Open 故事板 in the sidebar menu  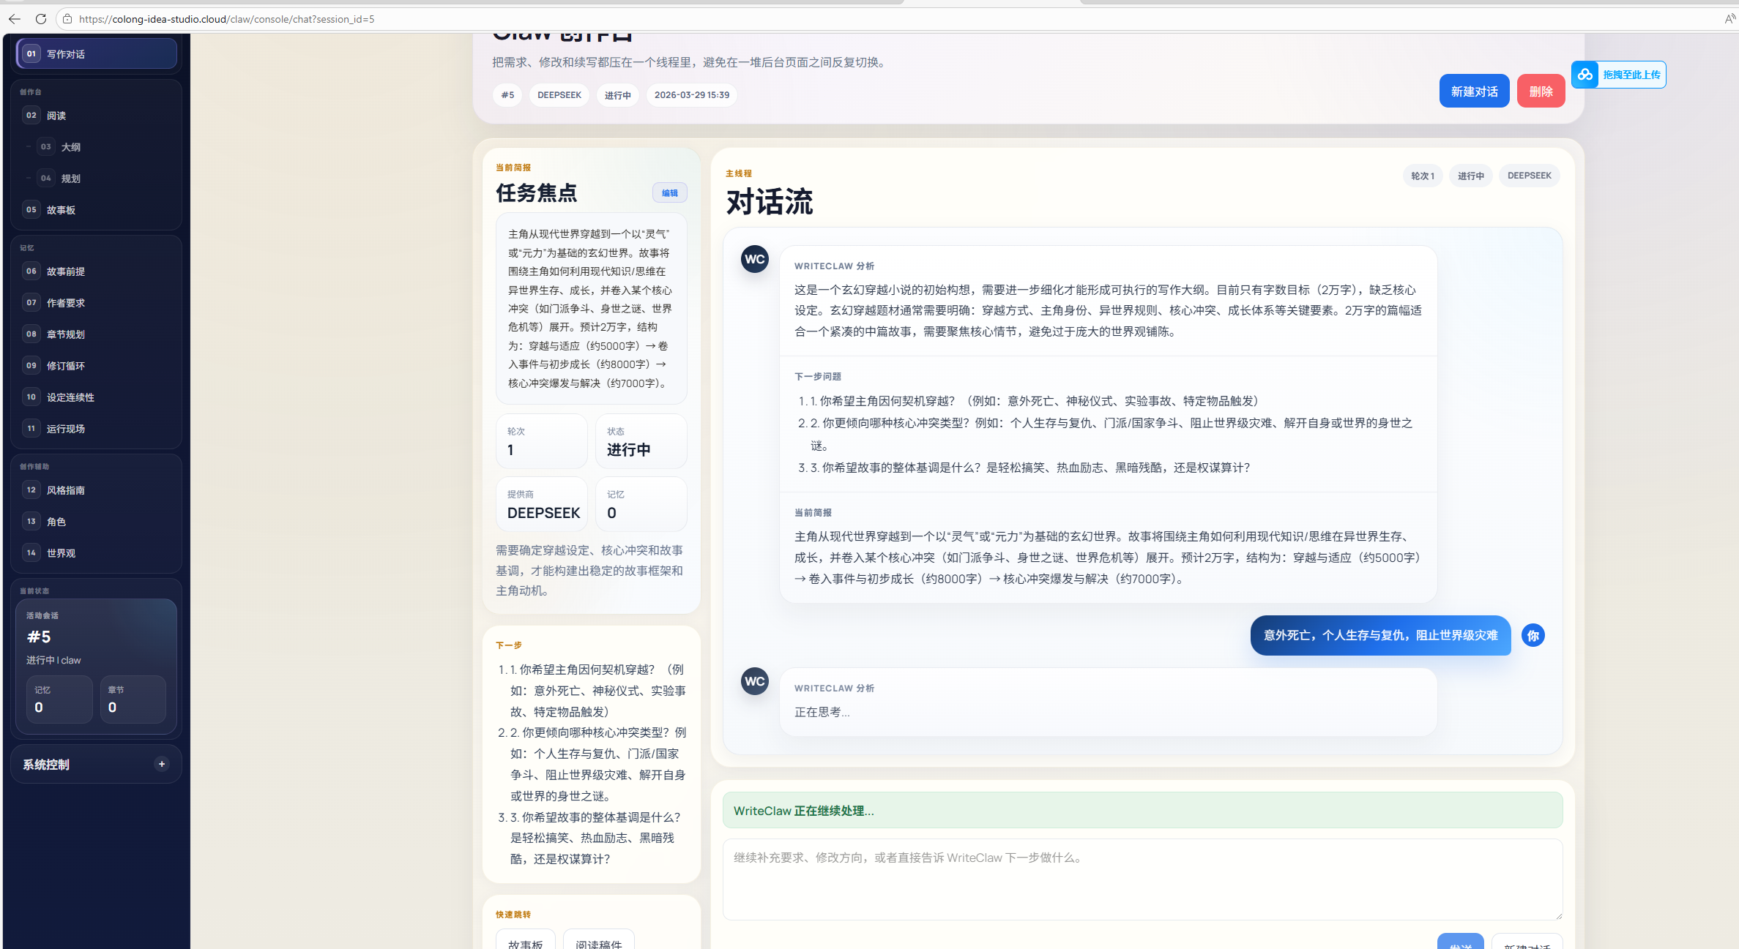(x=62, y=210)
